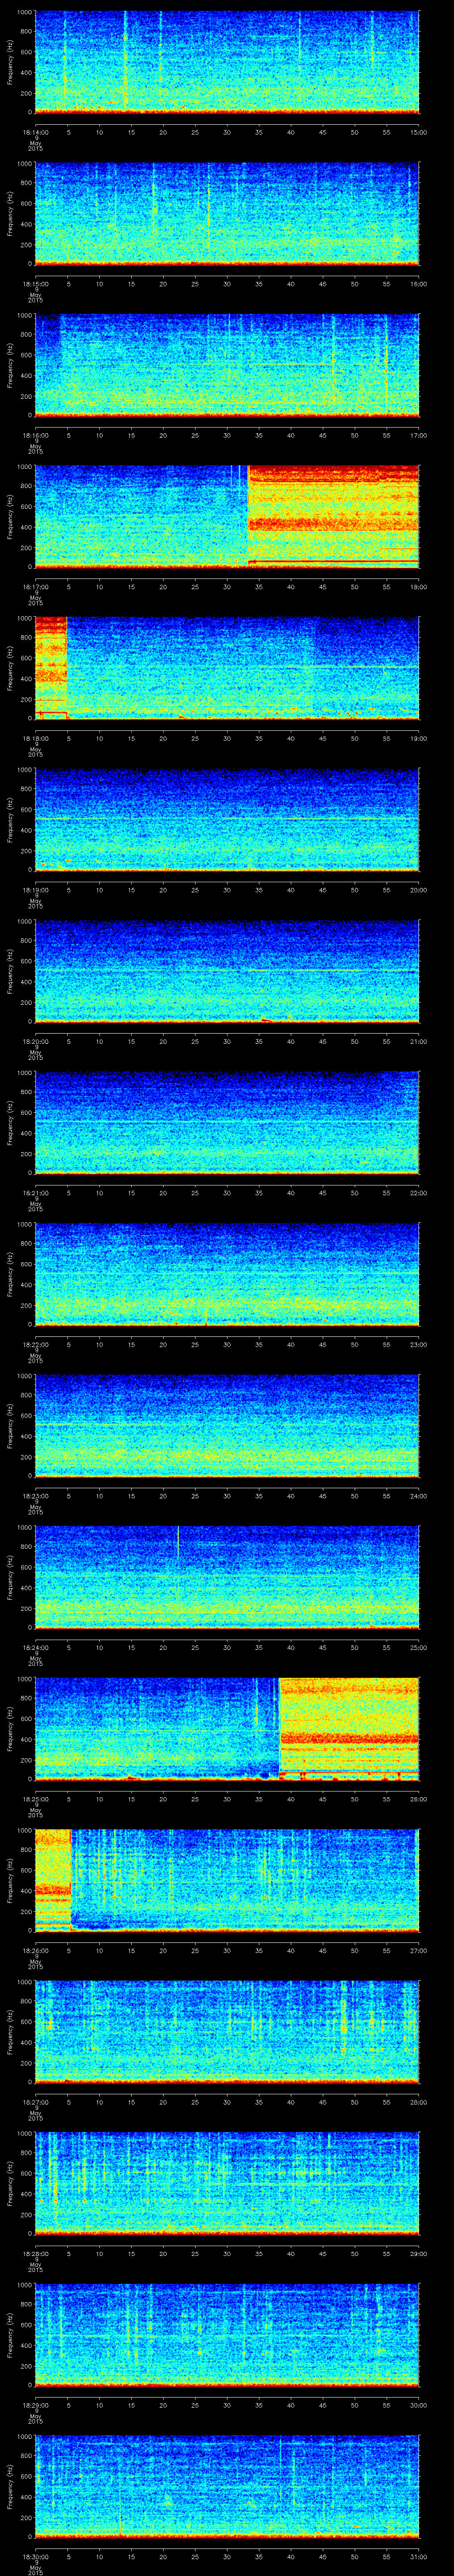The image size is (454, 2576).
Task: Click the '18:21:00' start time label
Action: pos(35,1192)
